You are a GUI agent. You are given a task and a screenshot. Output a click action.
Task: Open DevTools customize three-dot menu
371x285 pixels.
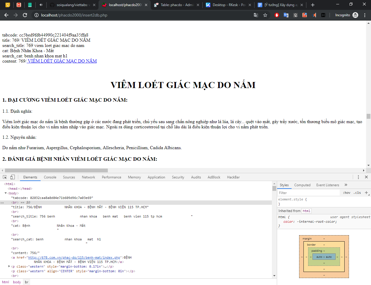358,177
